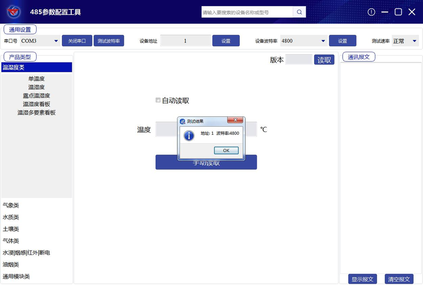This screenshot has height=285, width=423.
Task: Select 温湿多要素看板 product type
Action: pos(37,113)
